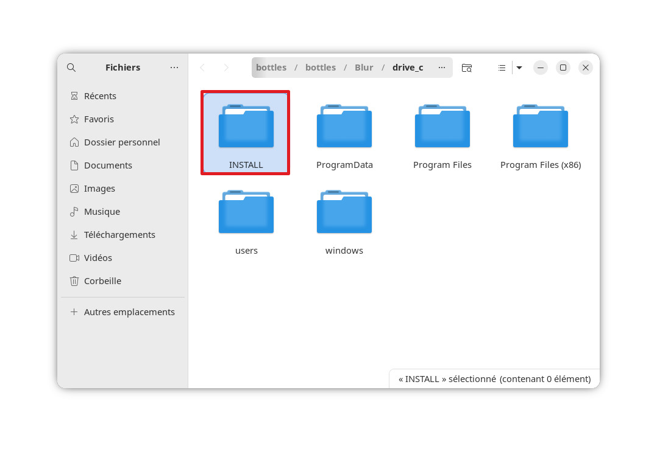Go to Téléchargements in the sidebar

coord(119,235)
